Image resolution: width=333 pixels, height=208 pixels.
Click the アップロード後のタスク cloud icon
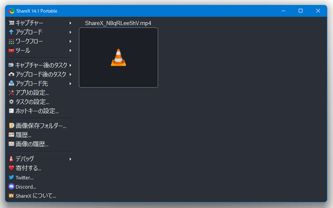[x=11, y=74]
